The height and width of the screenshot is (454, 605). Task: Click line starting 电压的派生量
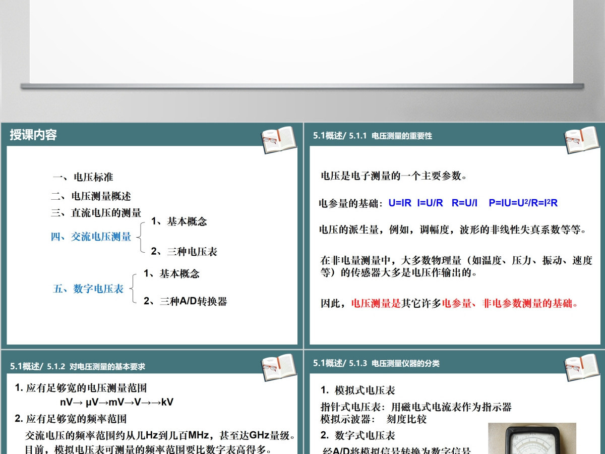(453, 230)
